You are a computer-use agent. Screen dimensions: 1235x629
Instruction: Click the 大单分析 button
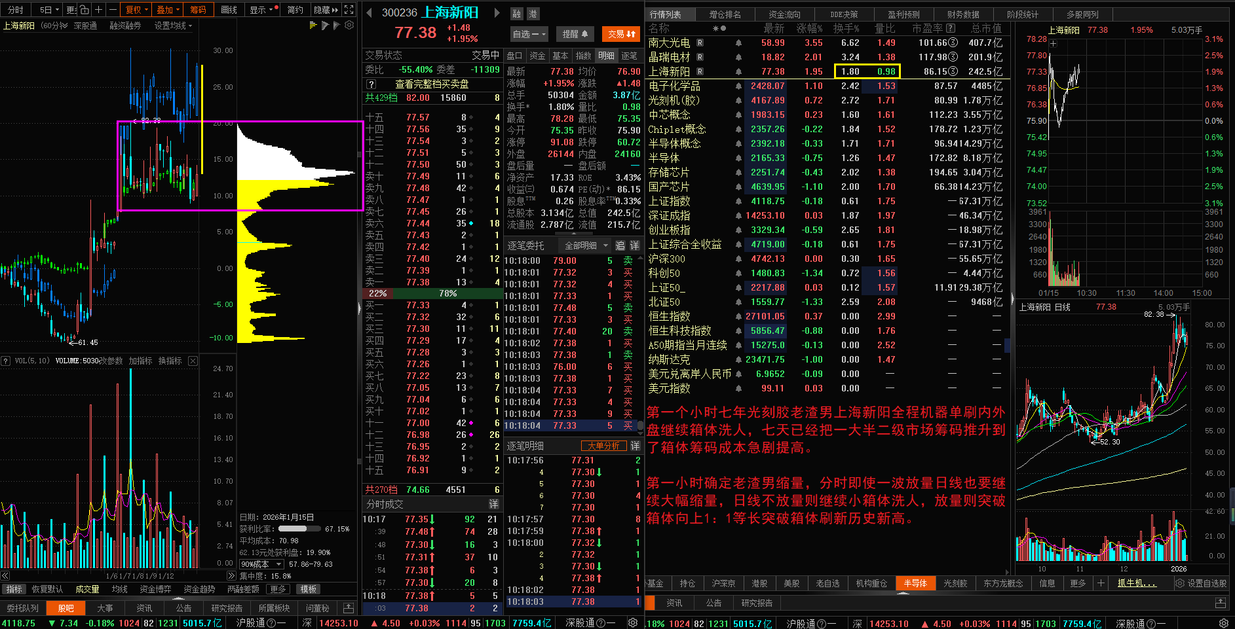coord(603,446)
